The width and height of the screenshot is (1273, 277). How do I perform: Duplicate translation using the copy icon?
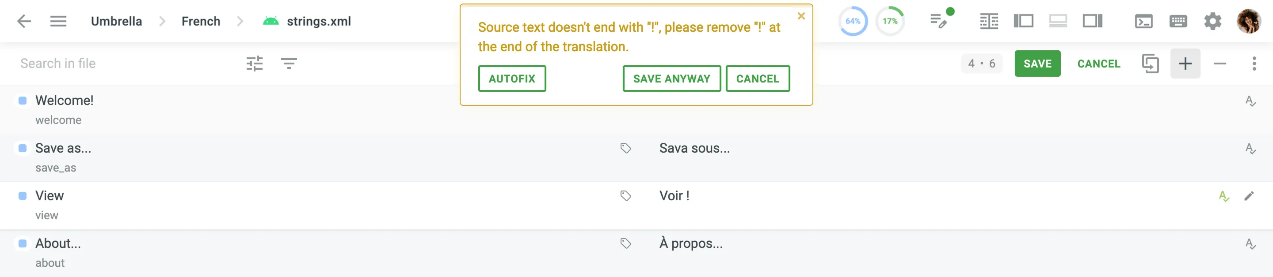[1151, 64]
